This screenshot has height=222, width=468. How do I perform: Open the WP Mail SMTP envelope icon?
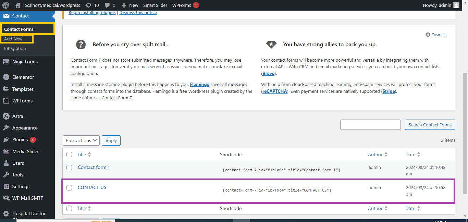click(6, 198)
